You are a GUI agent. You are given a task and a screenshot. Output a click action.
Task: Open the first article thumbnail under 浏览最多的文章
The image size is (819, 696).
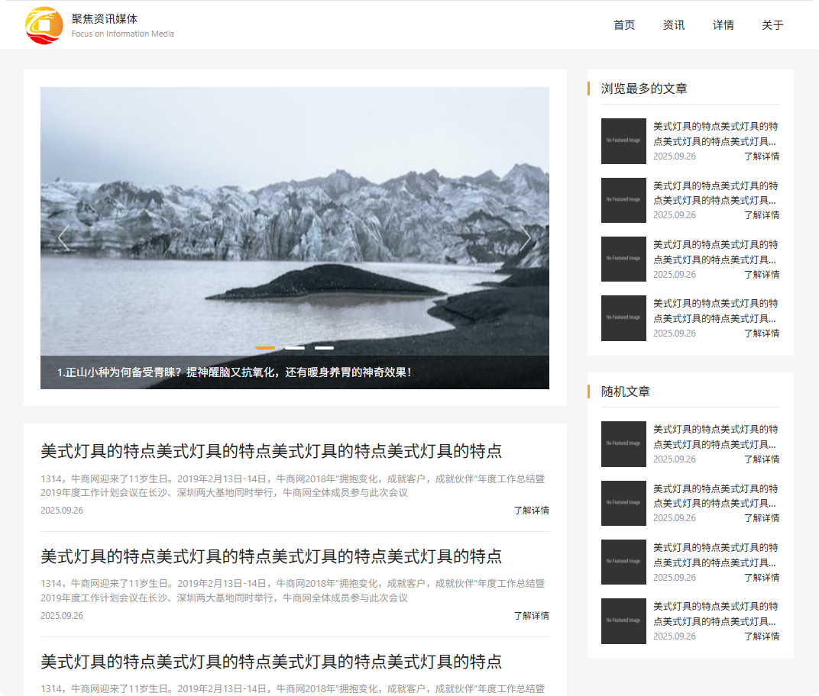click(x=623, y=141)
